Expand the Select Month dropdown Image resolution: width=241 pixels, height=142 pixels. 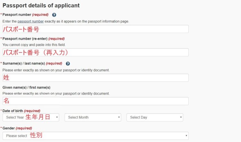(93, 117)
